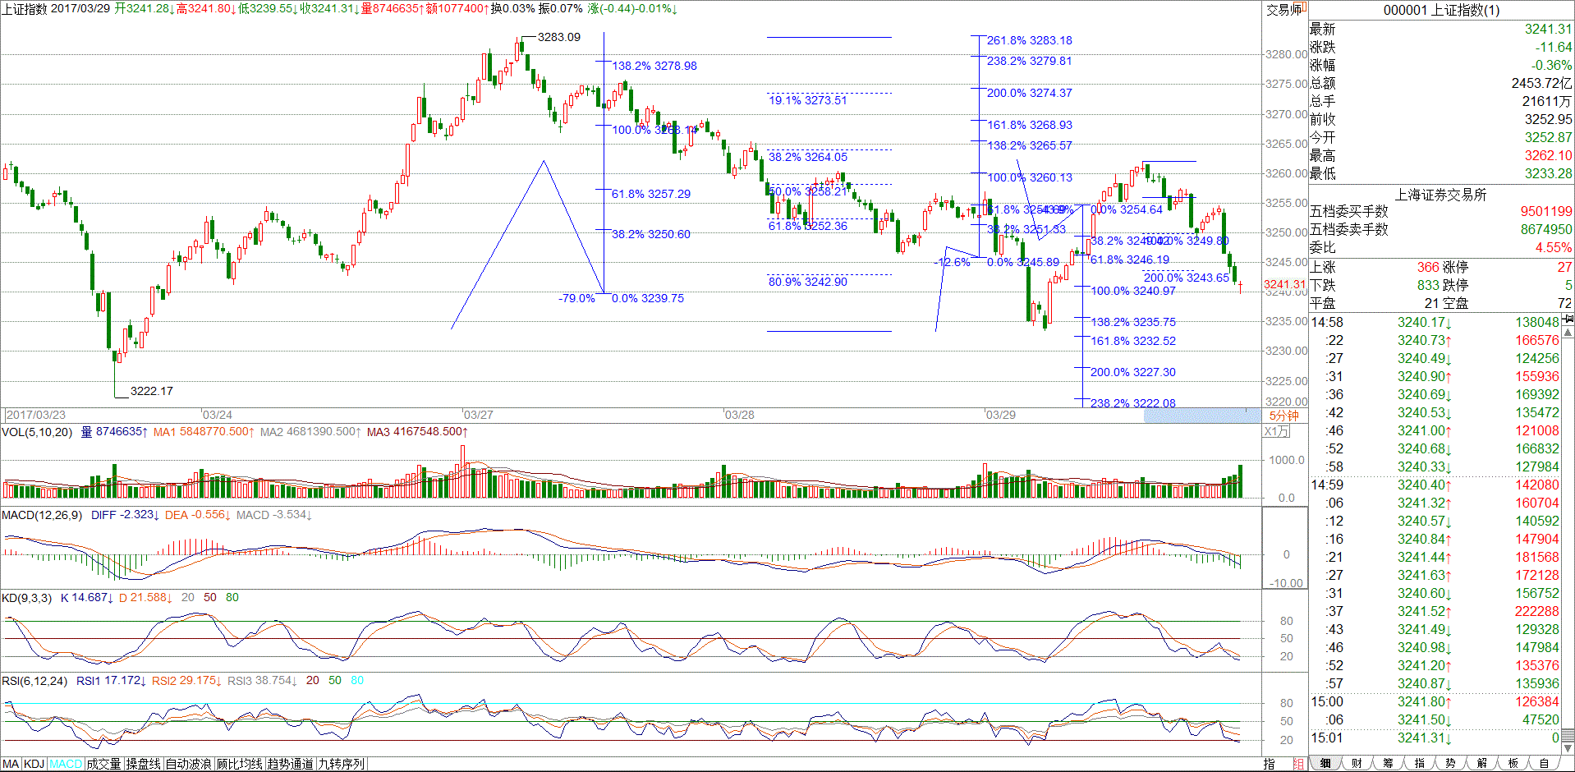This screenshot has width=1575, height=772.
Task: Click the 200.0% 3227.30 extension label
Action: (x=1133, y=372)
